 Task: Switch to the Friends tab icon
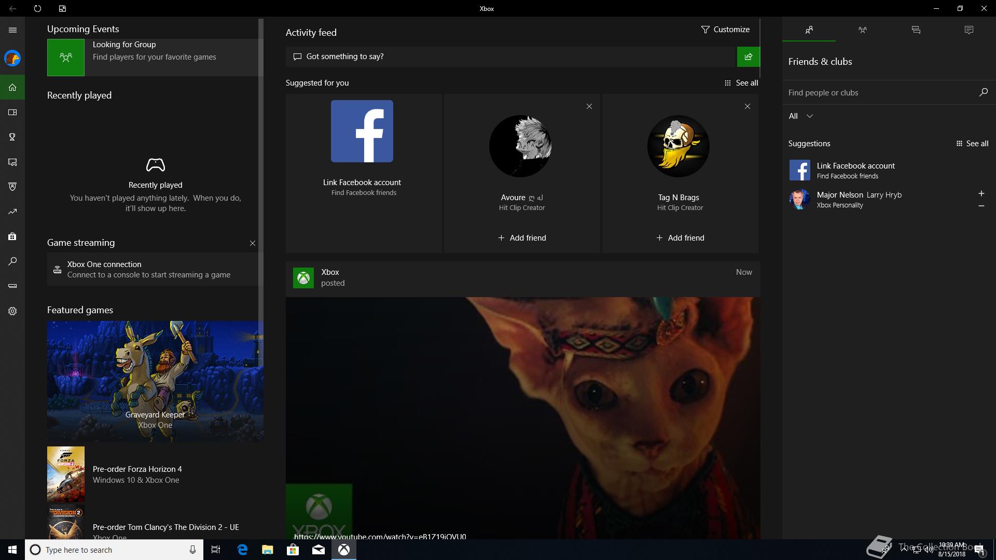click(809, 30)
